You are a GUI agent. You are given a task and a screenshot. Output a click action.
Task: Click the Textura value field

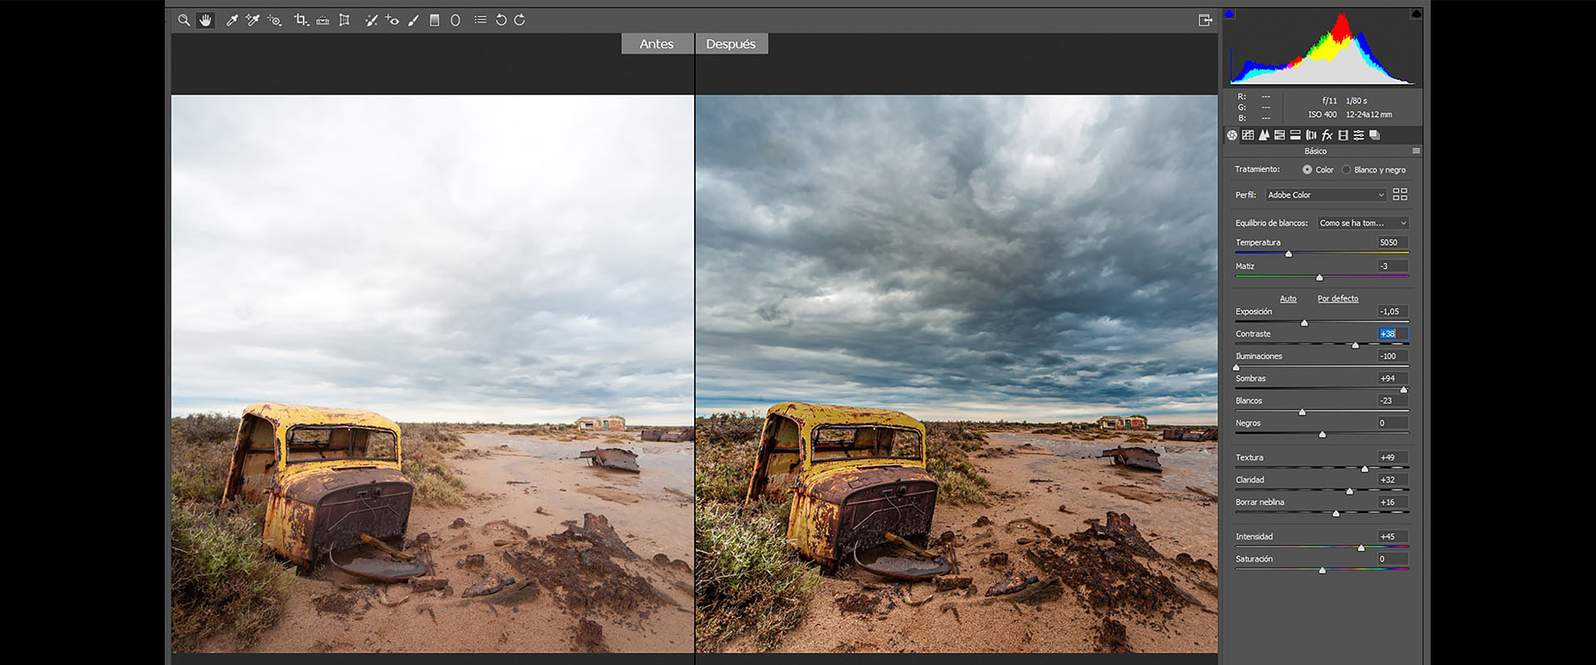[1392, 457]
